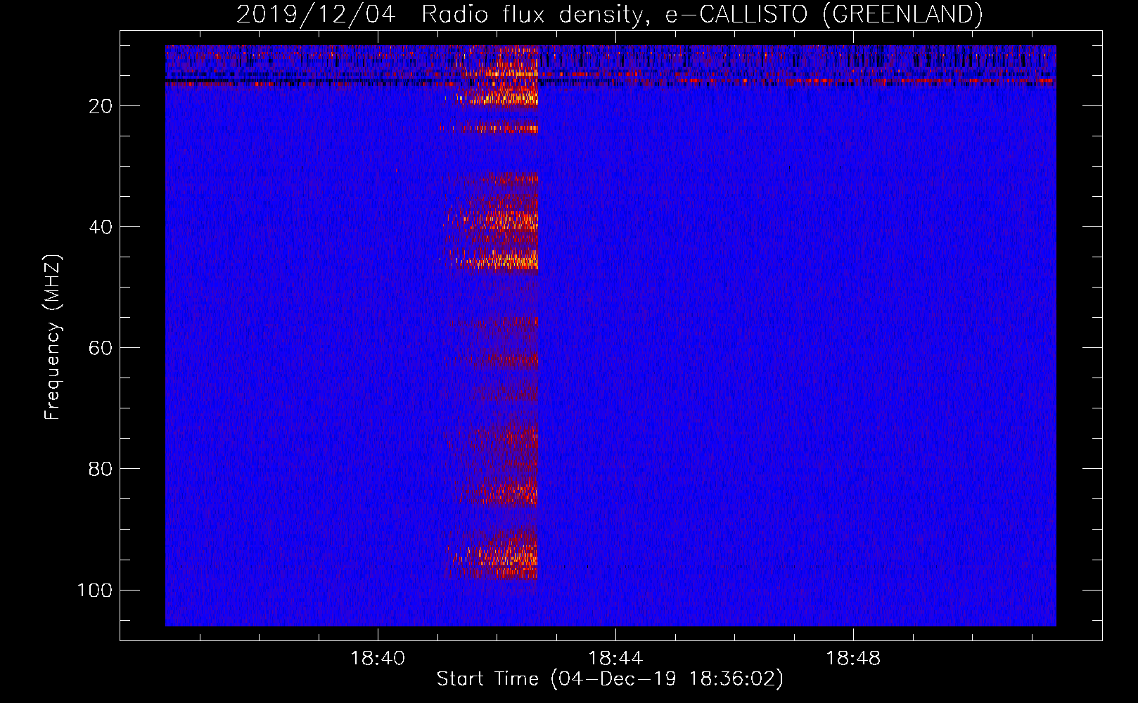The image size is (1138, 703).
Task: Click the 80 MHz frequency tick label
Action: (101, 469)
